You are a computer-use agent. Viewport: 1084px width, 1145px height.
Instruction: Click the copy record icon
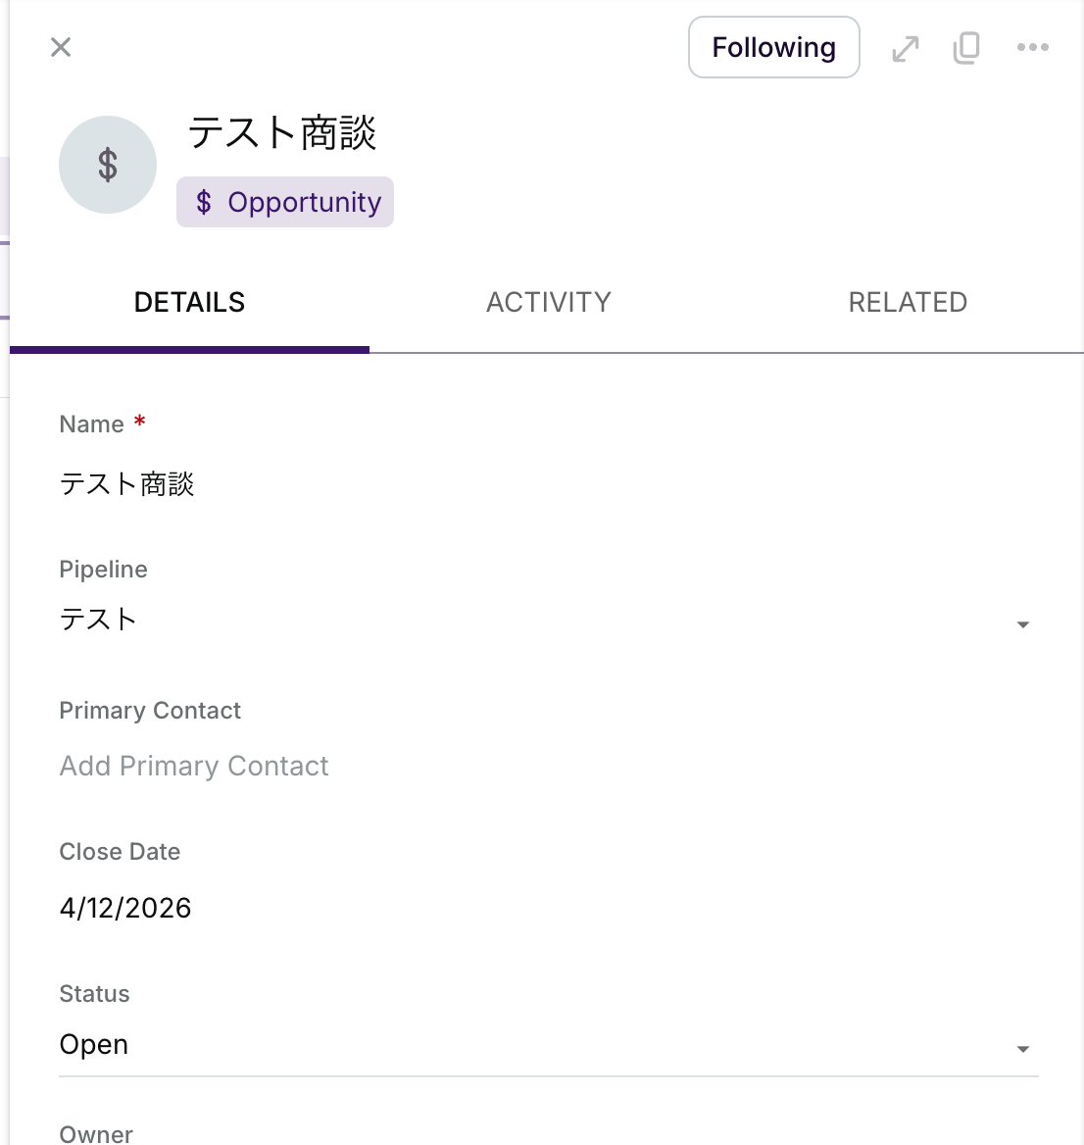click(966, 47)
